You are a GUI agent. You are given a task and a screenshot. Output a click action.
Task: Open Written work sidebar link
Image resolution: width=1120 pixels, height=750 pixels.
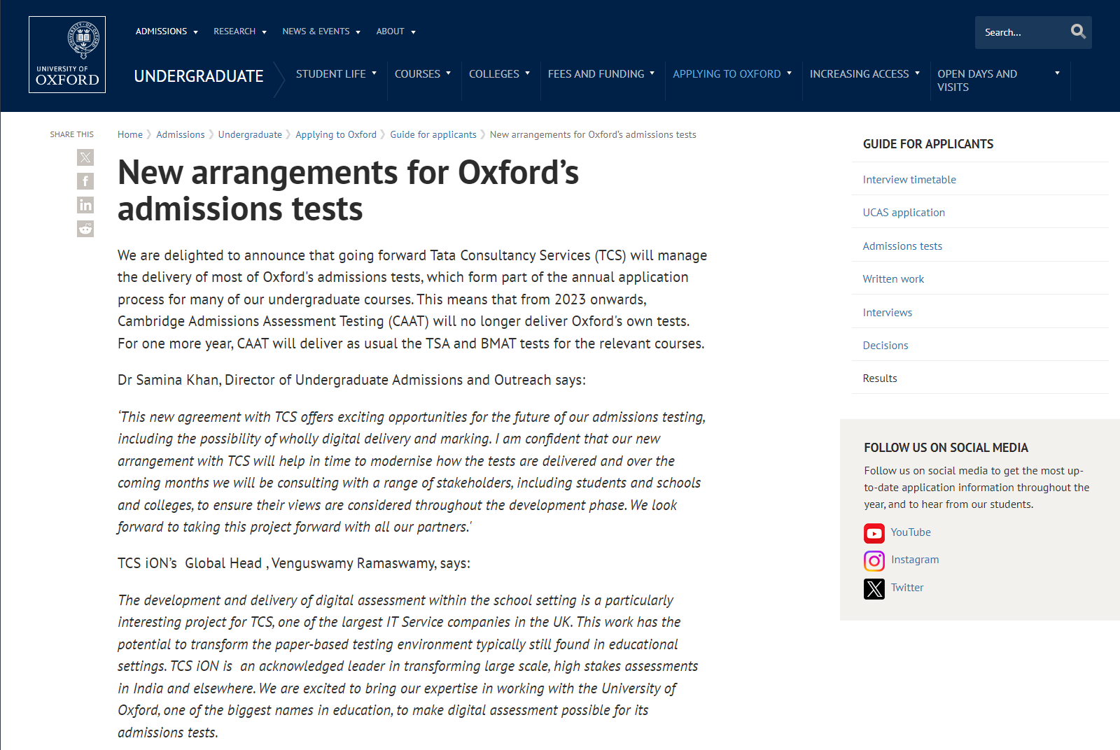tap(893, 278)
